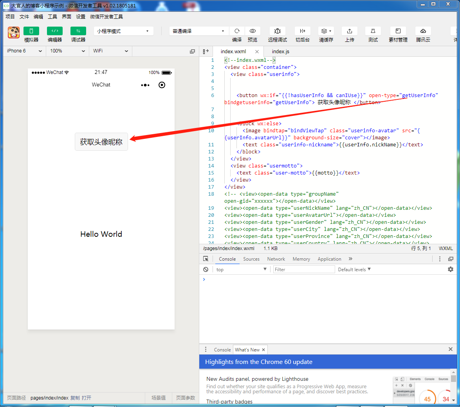Open the 界面 menu
Screen dimensions: 460x407
[x=66, y=17]
